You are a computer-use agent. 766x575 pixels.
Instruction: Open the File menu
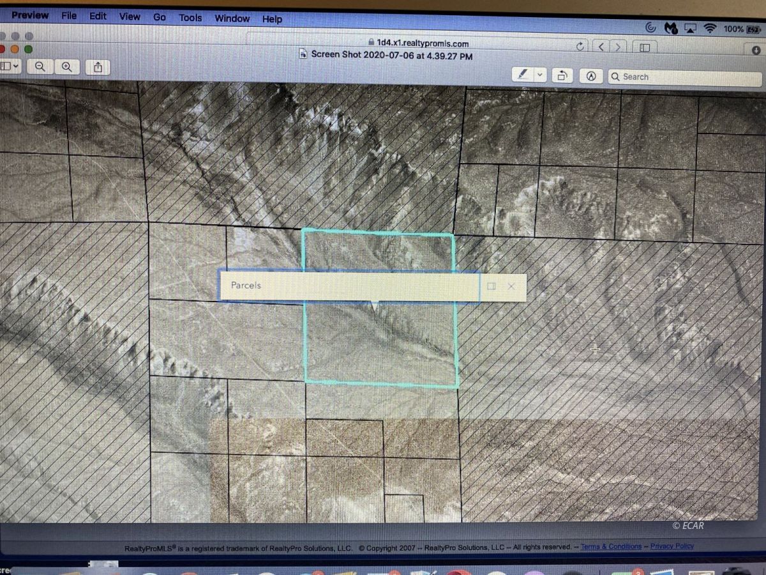pos(69,16)
